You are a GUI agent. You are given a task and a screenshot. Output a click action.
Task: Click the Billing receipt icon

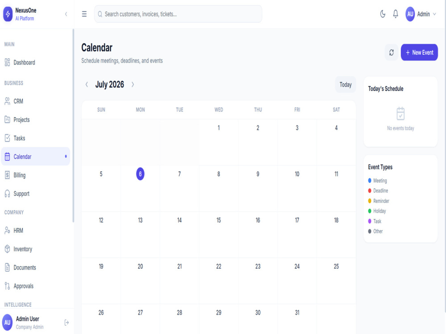click(8, 175)
